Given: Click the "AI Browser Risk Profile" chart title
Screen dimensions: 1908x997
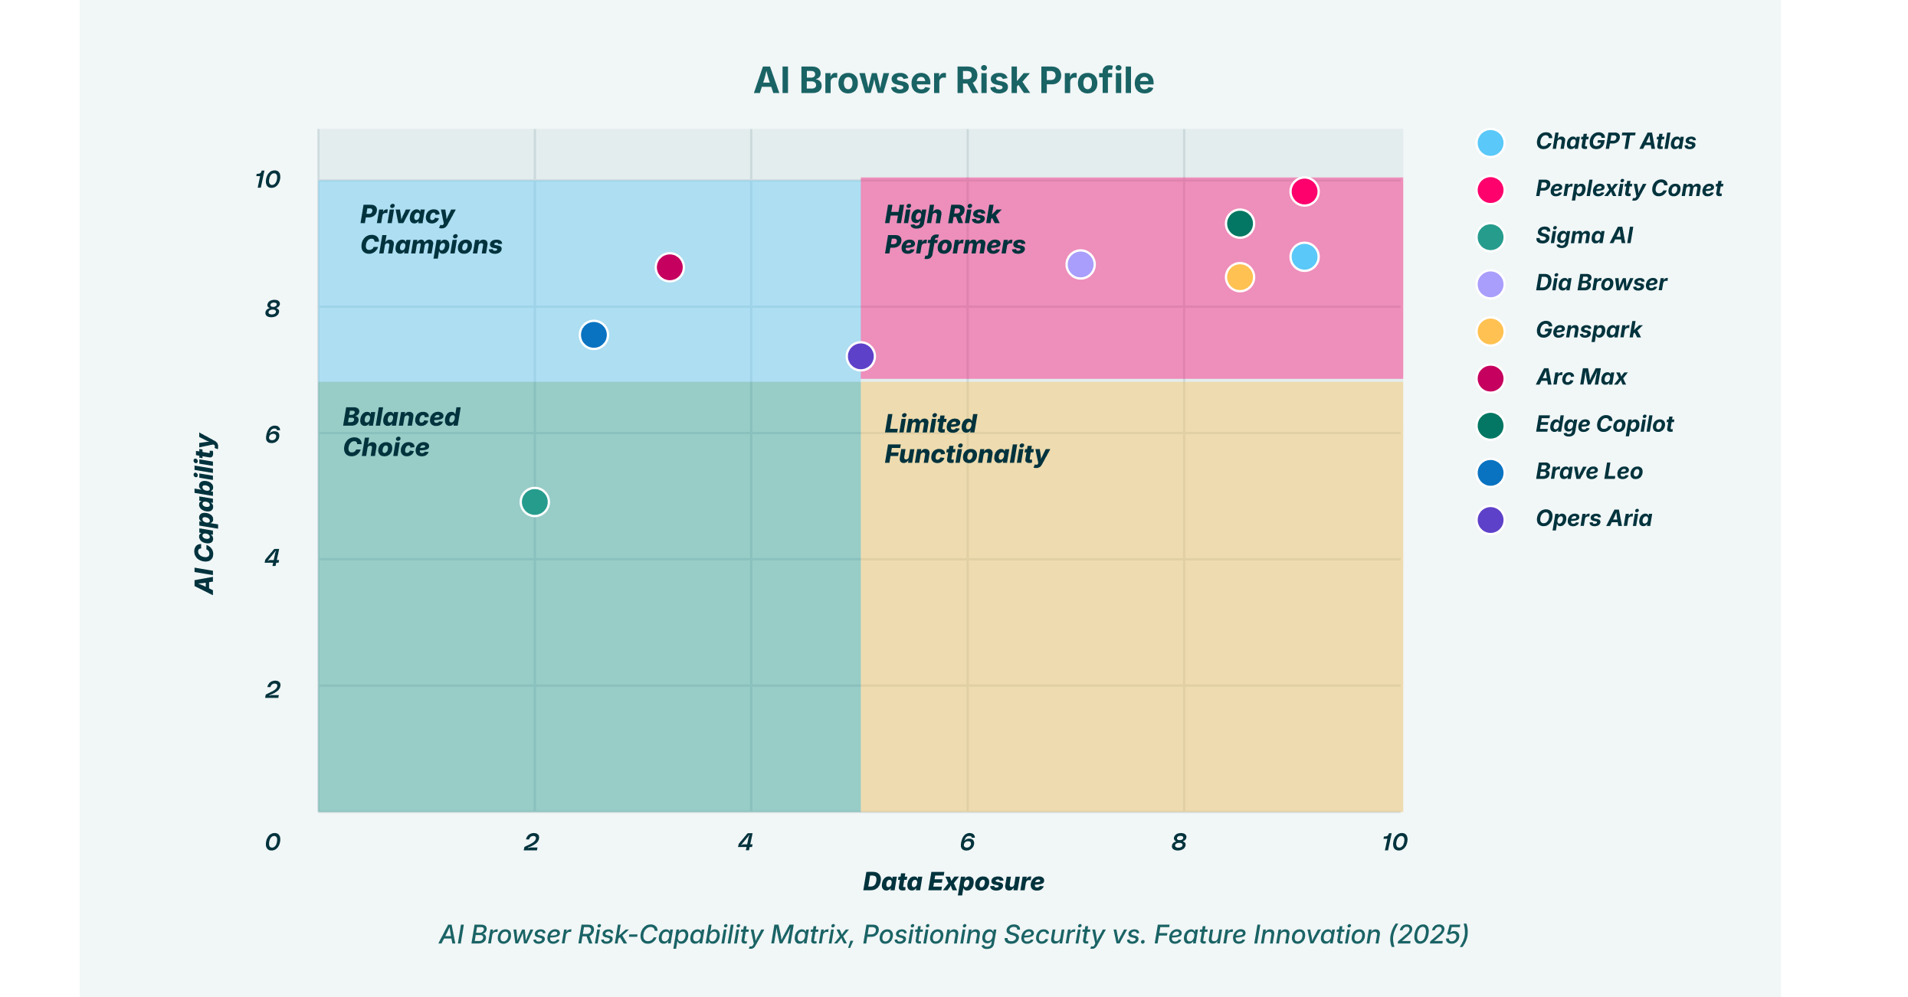Looking at the screenshot, I should 953,81.
